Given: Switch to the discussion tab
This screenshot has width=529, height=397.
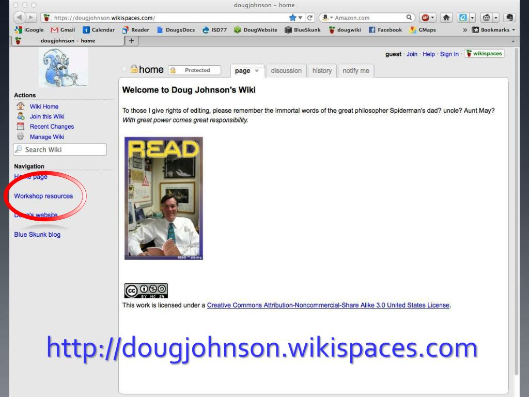Looking at the screenshot, I should click(286, 70).
